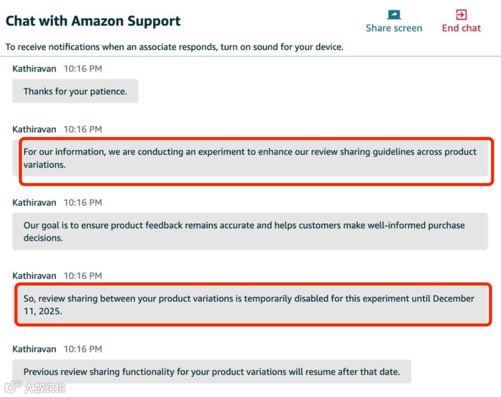Select the "Previous review sharing functionality" message

click(211, 372)
